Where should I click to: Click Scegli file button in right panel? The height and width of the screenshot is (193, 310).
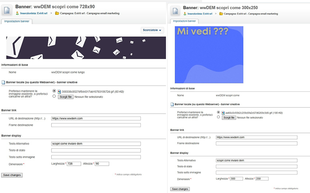[x=229, y=118]
